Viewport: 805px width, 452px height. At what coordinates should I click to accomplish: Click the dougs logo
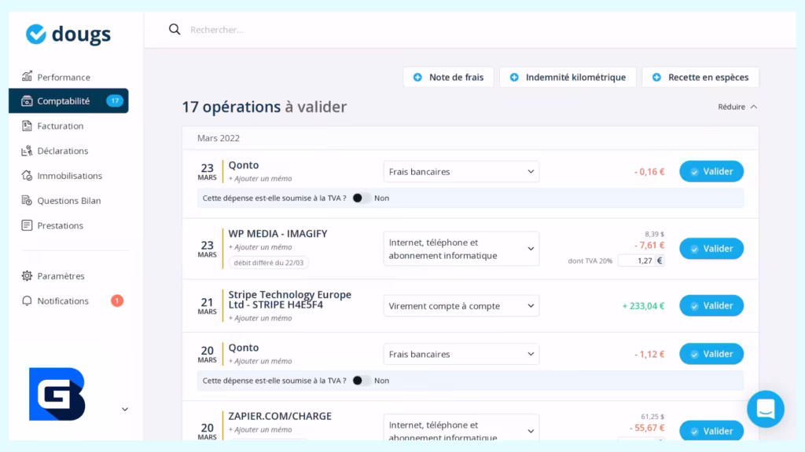[x=68, y=34]
